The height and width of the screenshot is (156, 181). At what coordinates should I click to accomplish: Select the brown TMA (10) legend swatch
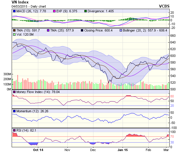[x=14, y=30]
